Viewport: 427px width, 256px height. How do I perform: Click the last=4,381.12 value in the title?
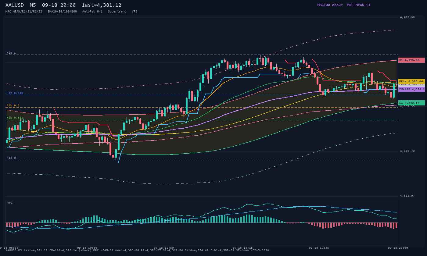point(102,5)
